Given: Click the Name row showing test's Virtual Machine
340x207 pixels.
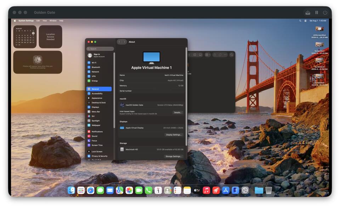Looking at the screenshot, I should pos(151,75).
